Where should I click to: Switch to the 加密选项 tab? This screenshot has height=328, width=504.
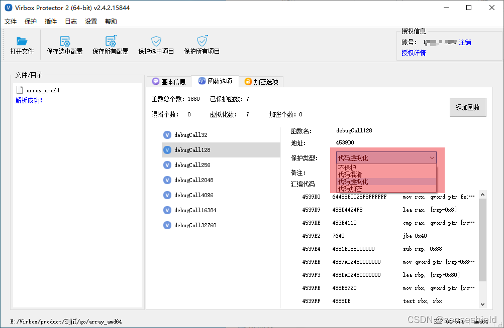261,82
